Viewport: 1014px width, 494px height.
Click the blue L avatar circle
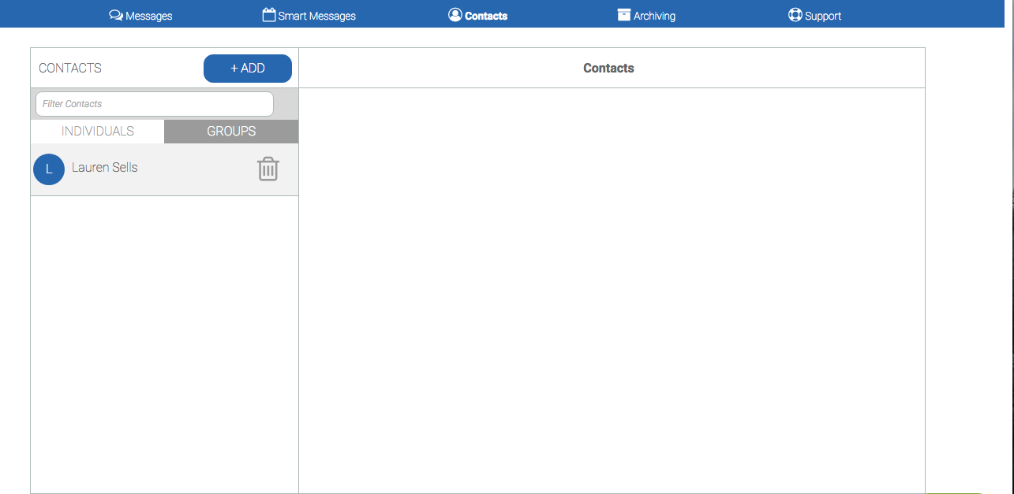pyautogui.click(x=49, y=169)
